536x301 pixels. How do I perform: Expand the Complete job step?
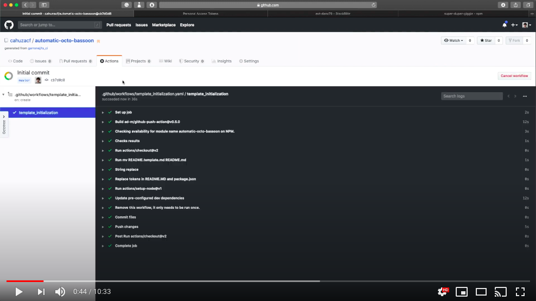pos(103,246)
